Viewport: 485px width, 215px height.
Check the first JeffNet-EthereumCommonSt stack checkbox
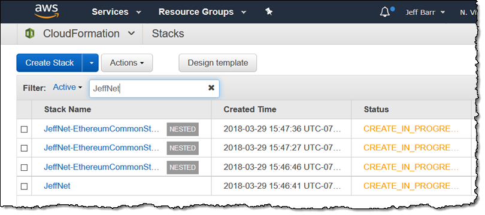point(24,130)
